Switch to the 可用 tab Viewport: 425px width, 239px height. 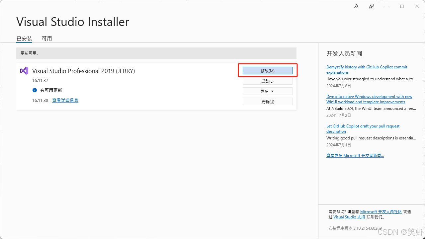47,39
